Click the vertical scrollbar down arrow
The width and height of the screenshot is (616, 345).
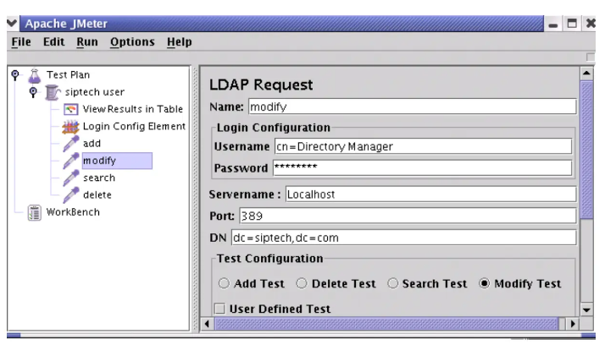click(586, 309)
